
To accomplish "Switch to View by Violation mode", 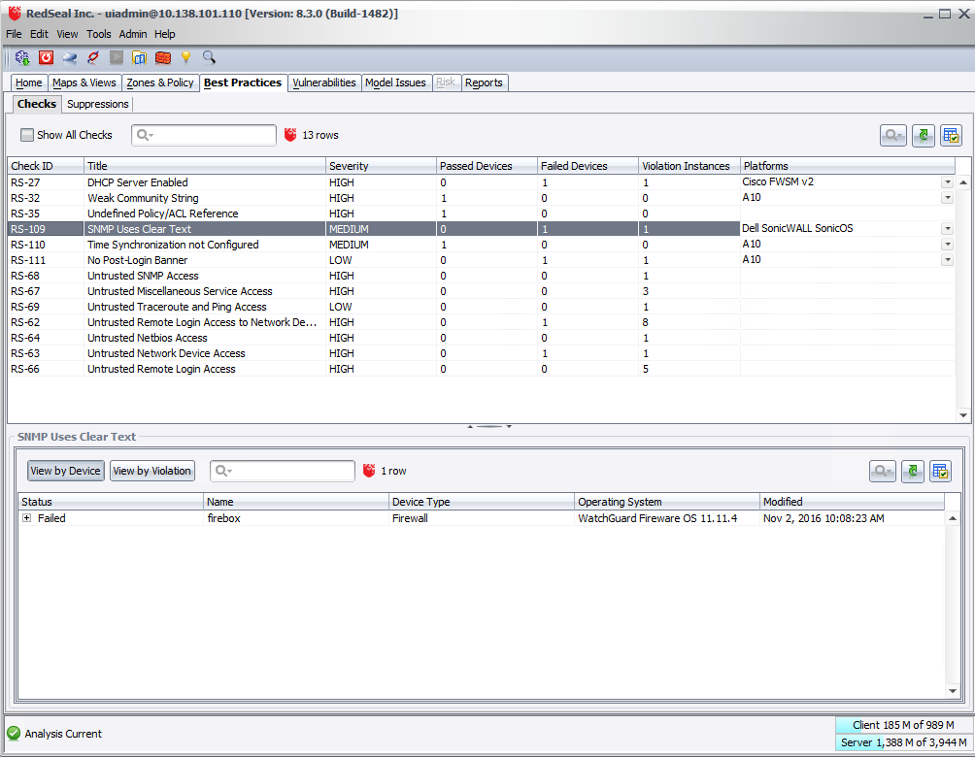I will pyautogui.click(x=151, y=471).
